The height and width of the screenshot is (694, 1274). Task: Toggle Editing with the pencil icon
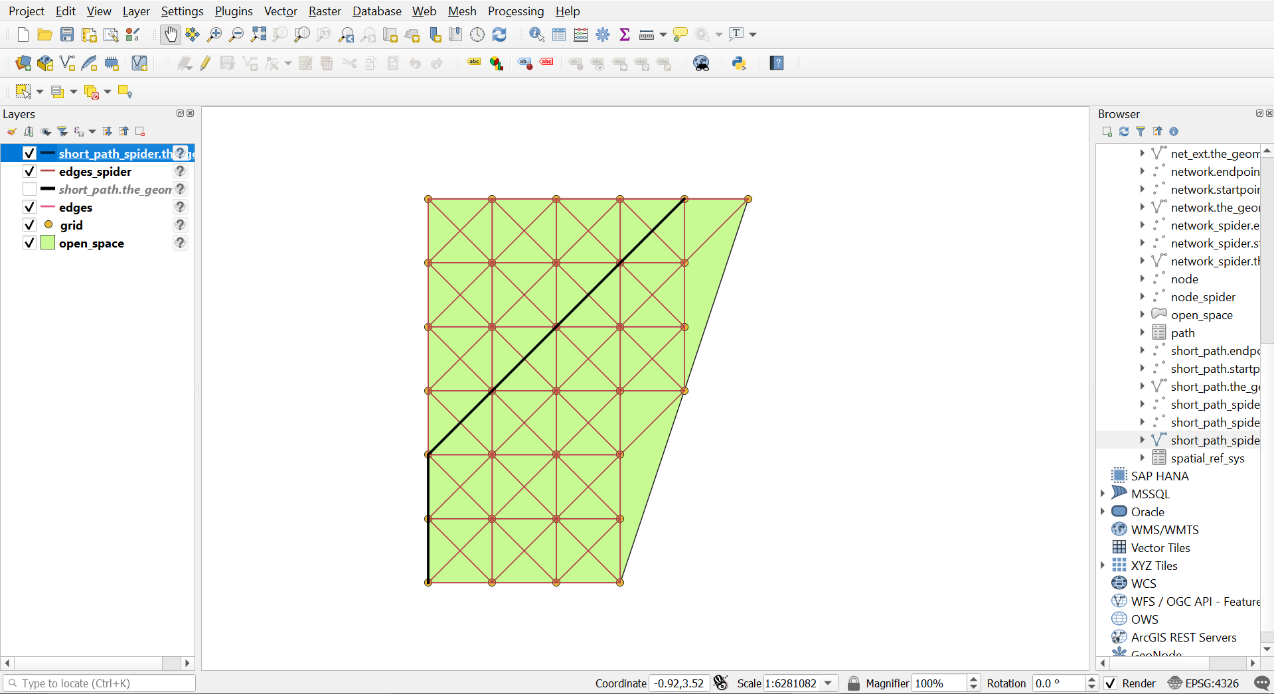(x=205, y=63)
